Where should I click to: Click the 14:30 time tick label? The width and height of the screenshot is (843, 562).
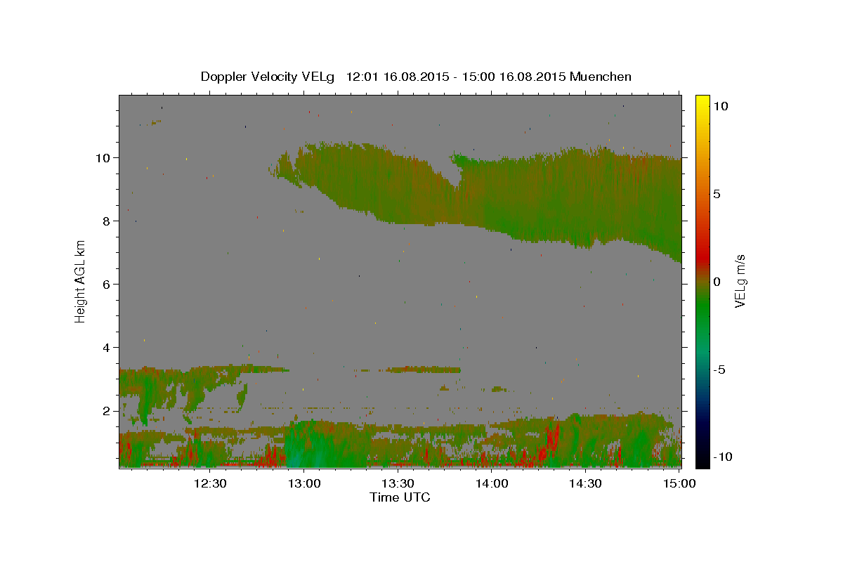point(585,483)
